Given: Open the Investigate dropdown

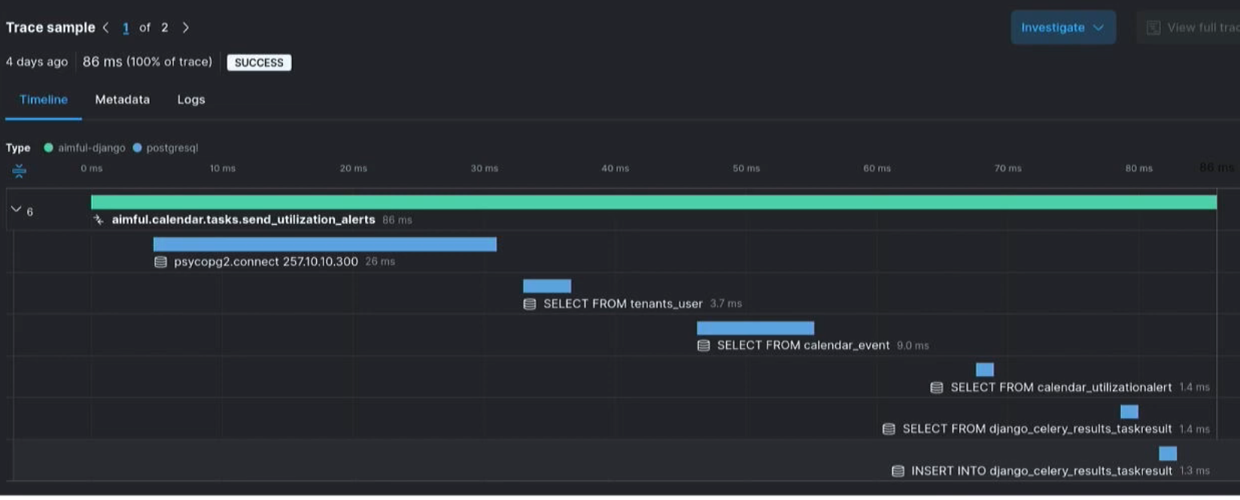Looking at the screenshot, I should (x=1062, y=28).
